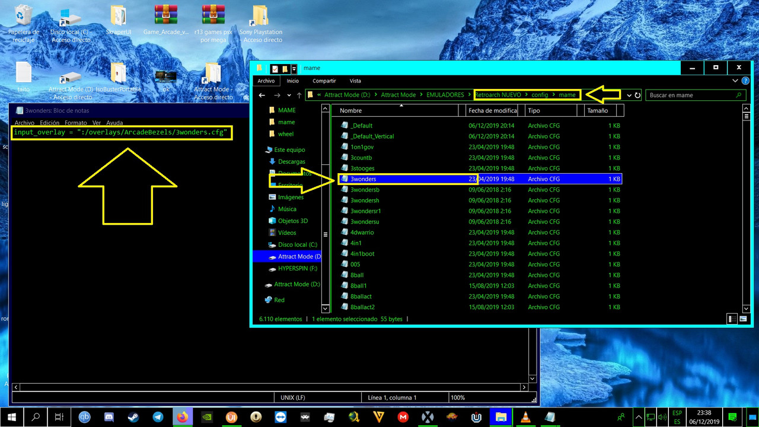Open VLC media player from taskbar

pos(525,417)
